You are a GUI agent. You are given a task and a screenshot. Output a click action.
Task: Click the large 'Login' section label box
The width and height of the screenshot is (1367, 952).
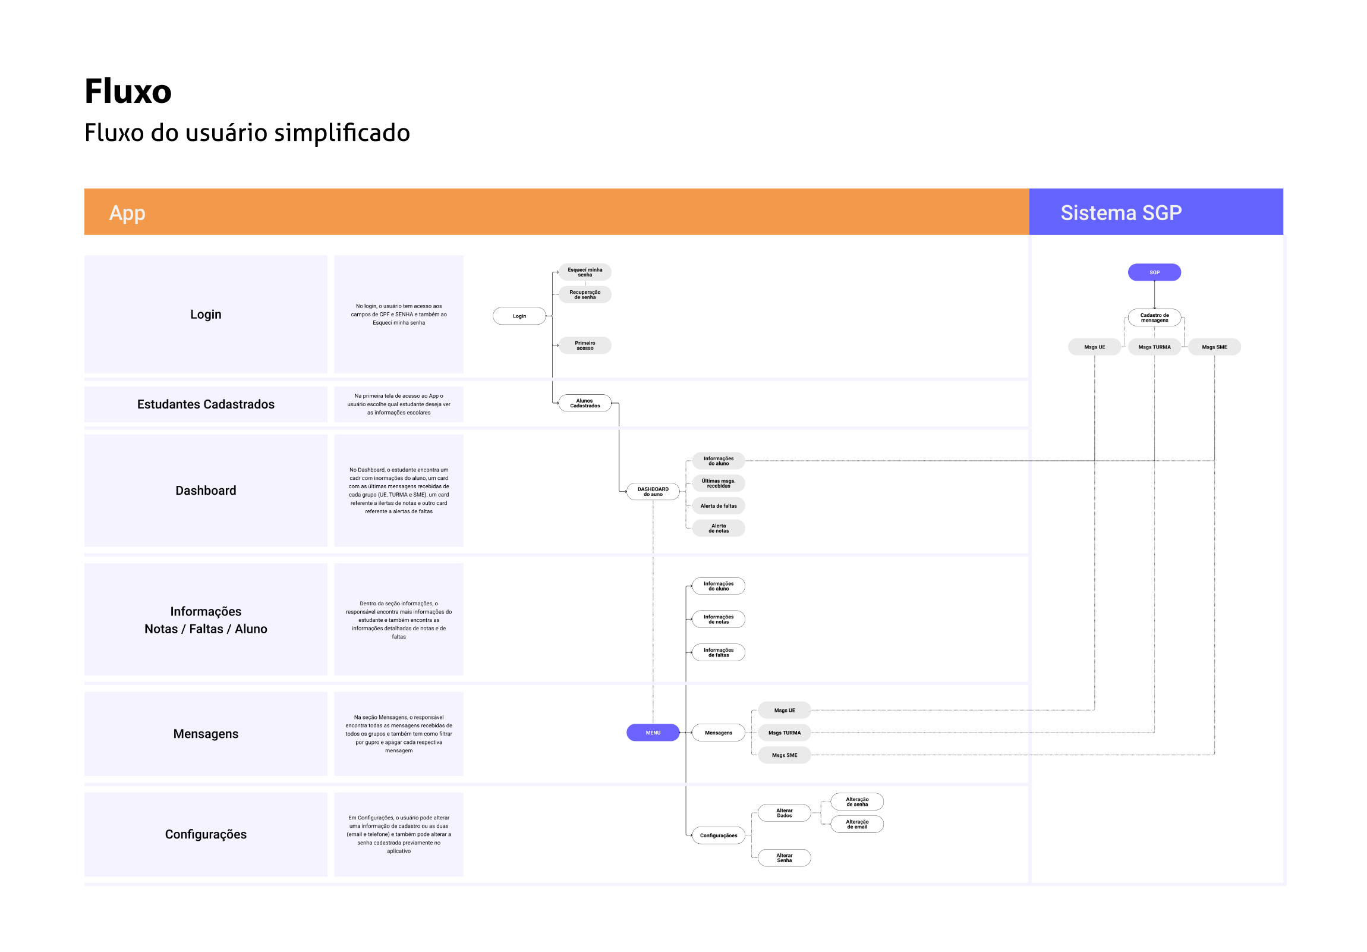coord(206,315)
